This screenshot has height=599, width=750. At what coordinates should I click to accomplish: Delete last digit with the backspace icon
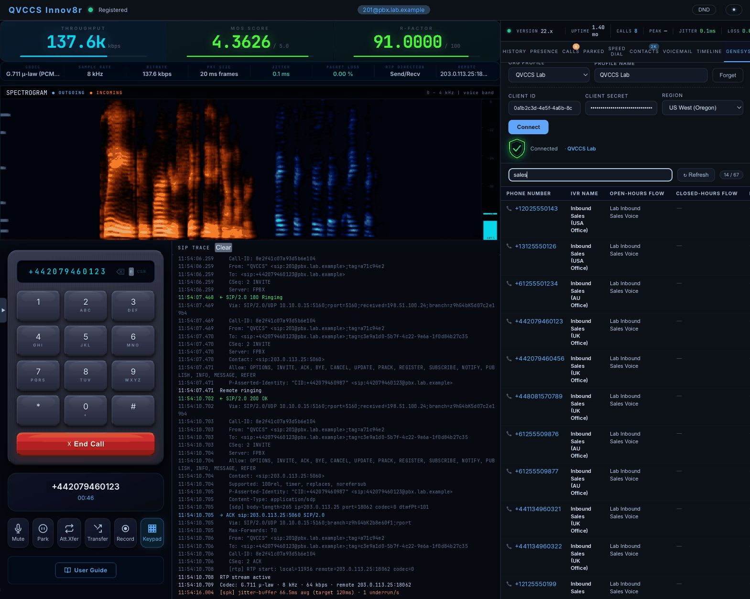pyautogui.click(x=120, y=272)
